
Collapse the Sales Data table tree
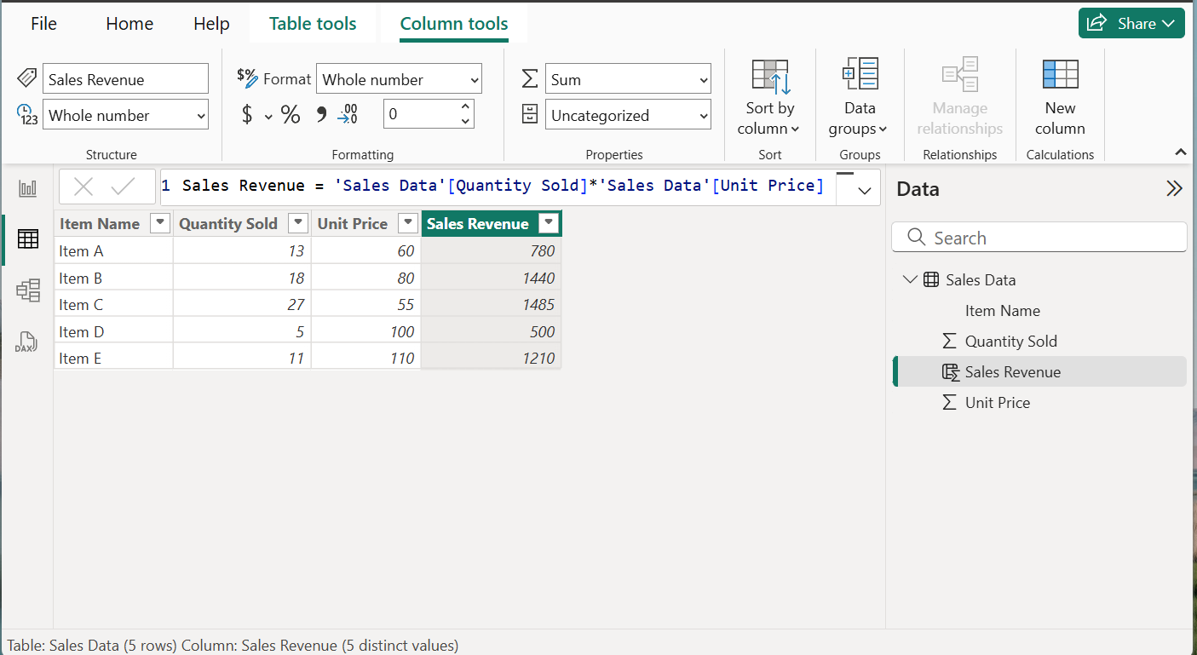pos(910,280)
